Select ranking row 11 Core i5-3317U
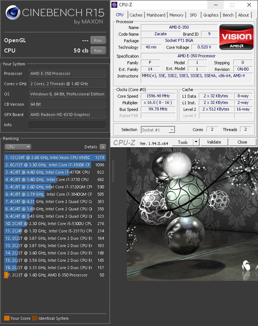Image resolution: width=258 pixels, height=326 pixels. [x=55, y=231]
